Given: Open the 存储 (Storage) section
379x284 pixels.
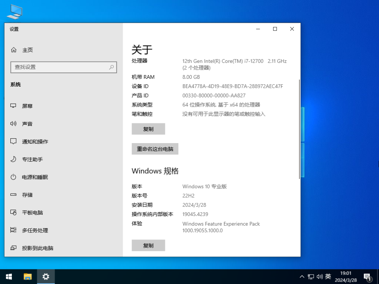Looking at the screenshot, I should point(27,195).
